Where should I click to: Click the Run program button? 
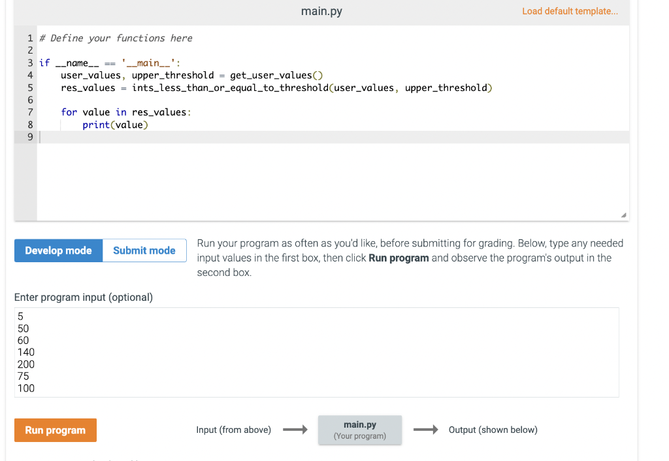[x=56, y=430]
